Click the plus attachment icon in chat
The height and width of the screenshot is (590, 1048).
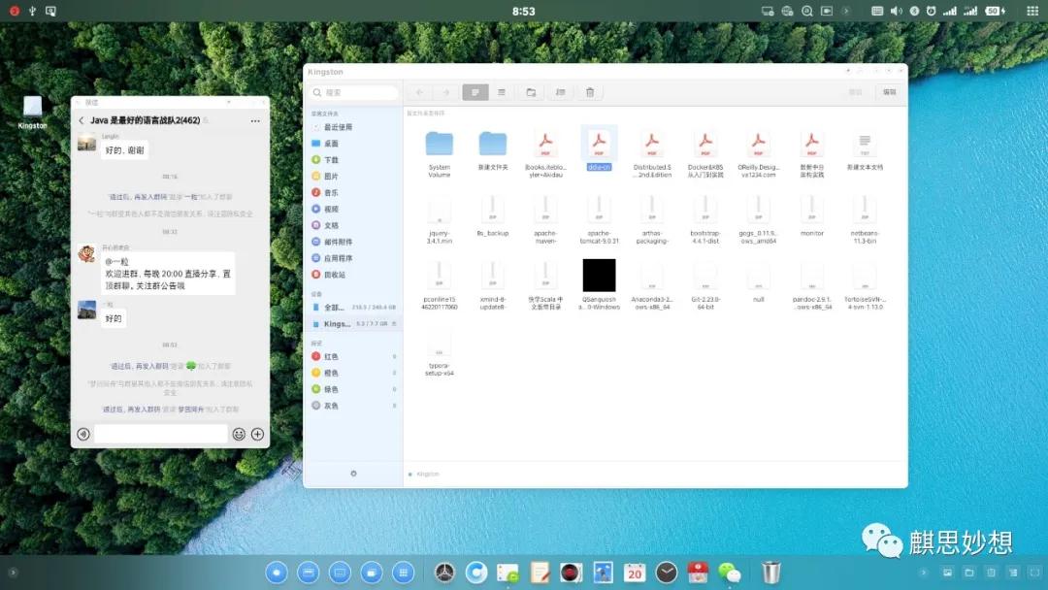(x=257, y=434)
